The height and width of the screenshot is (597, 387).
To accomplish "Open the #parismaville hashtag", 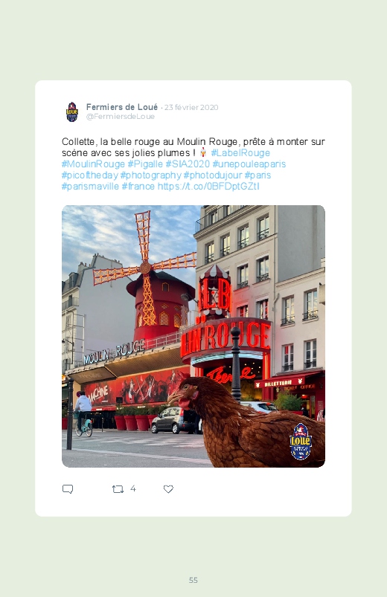I will click(90, 186).
